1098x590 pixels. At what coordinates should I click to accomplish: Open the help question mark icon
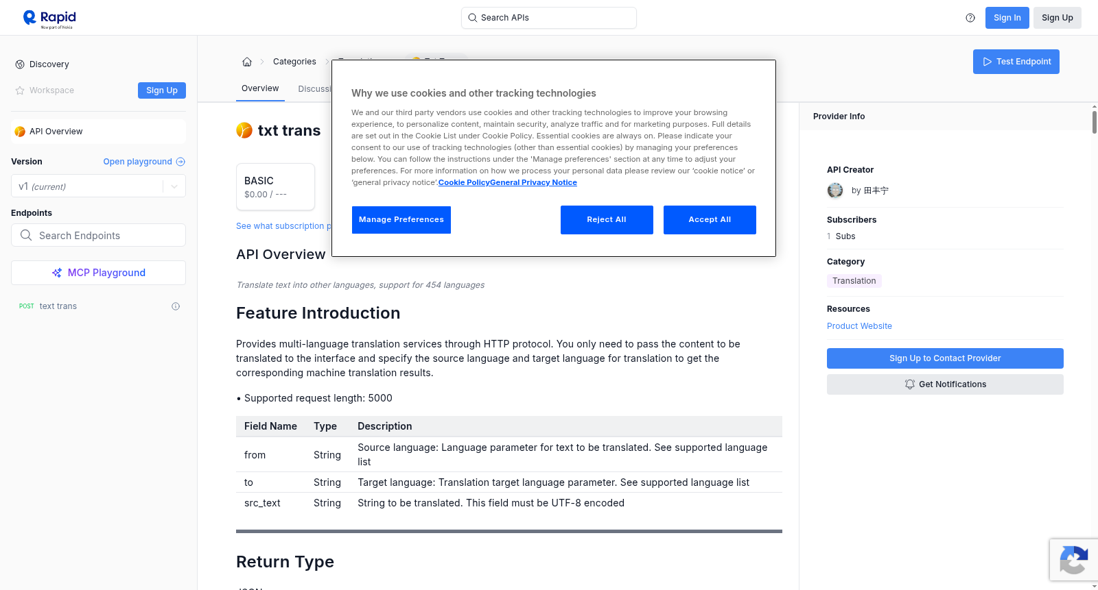click(x=970, y=18)
